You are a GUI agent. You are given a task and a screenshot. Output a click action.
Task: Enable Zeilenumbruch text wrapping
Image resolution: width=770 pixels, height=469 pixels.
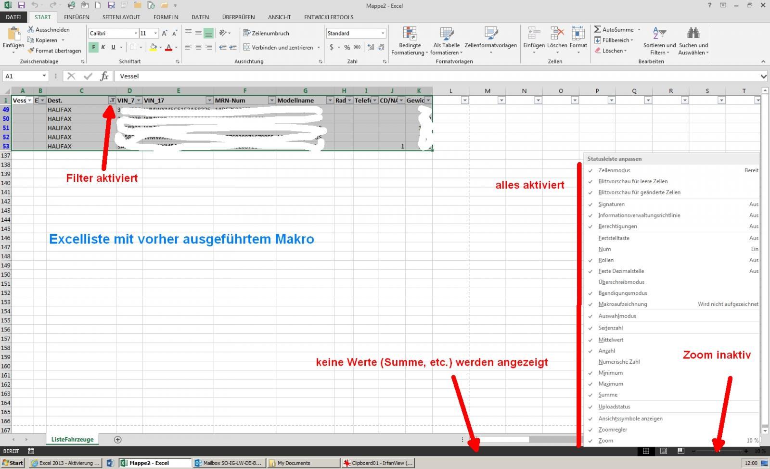click(x=266, y=33)
